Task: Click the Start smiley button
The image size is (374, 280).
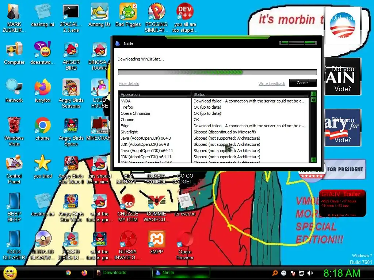Action: [10, 273]
